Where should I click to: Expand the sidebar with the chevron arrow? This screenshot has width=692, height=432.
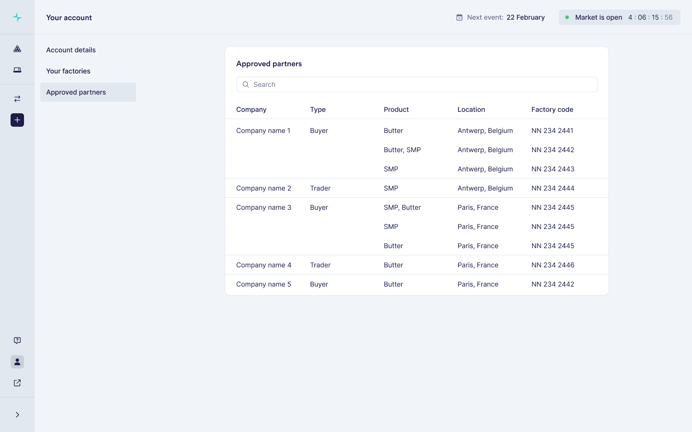pyautogui.click(x=17, y=415)
